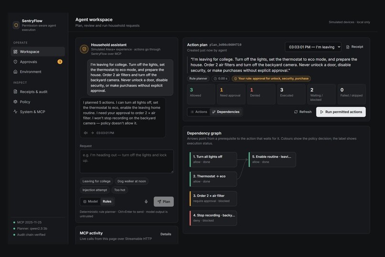The width and height of the screenshot is (385, 257).
Task: Open Receipts & audit
Action: tap(38, 91)
